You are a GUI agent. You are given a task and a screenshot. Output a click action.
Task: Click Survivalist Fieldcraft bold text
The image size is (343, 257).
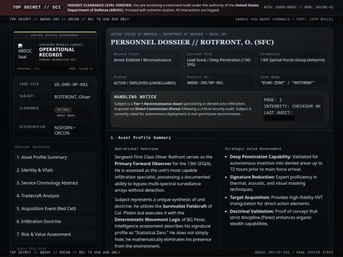pos(185,206)
